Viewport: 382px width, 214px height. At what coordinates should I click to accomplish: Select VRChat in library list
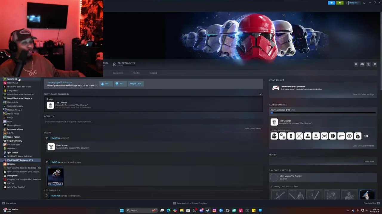click(10, 183)
